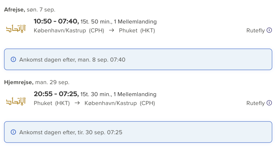Click return destination København/Kastrup (CPH)
275x149 pixels.
pyautogui.click(x=120, y=103)
